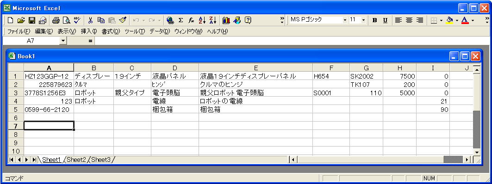Apply red font color with the A icon
492x184 pixels.
coord(465,20)
